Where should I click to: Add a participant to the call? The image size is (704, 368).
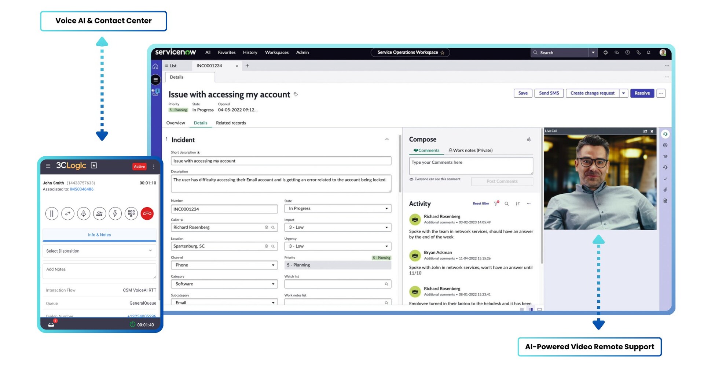tap(99, 213)
